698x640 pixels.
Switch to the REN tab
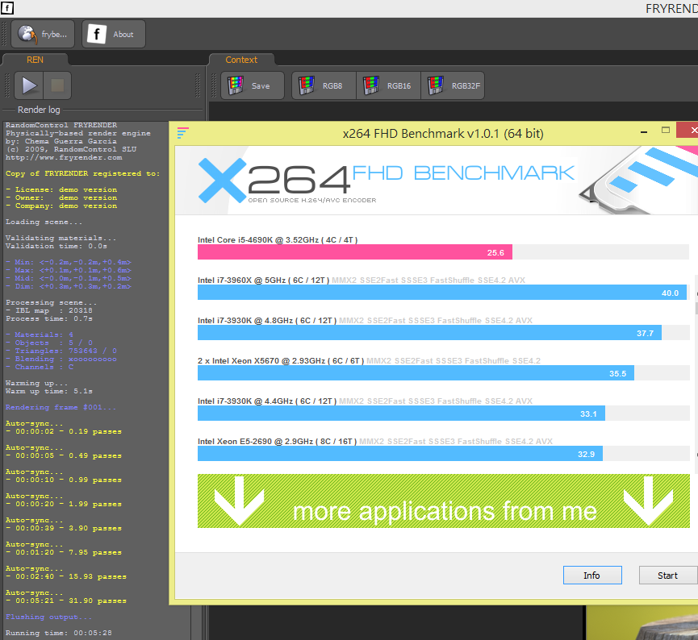point(36,60)
